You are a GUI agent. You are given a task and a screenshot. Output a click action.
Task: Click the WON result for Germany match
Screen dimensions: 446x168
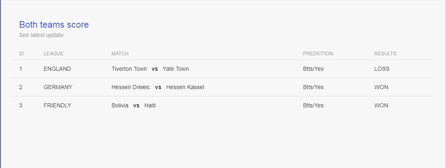381,87
